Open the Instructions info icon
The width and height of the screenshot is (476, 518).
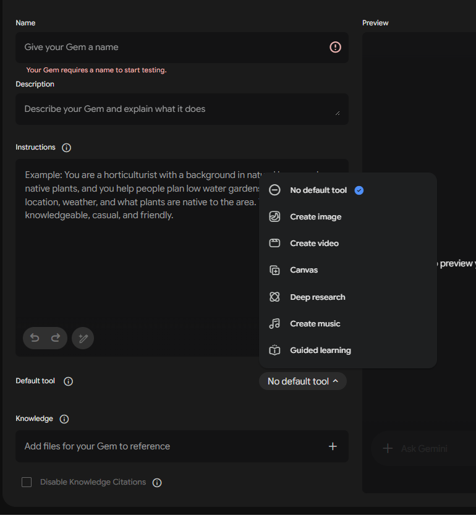point(66,148)
